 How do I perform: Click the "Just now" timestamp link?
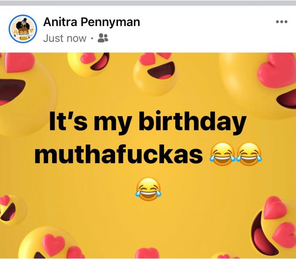pos(65,38)
